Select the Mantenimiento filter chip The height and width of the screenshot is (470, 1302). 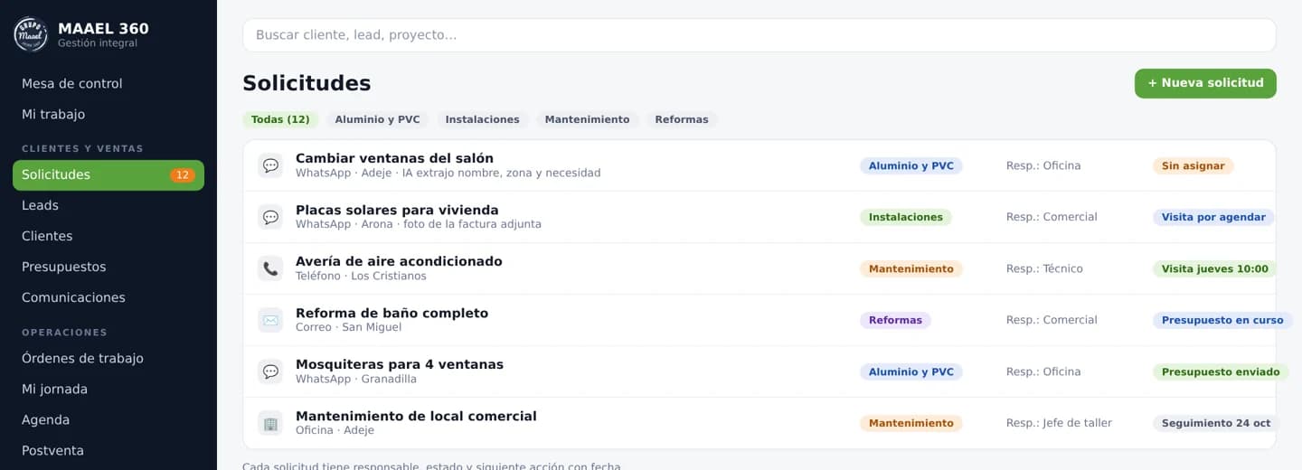point(587,119)
